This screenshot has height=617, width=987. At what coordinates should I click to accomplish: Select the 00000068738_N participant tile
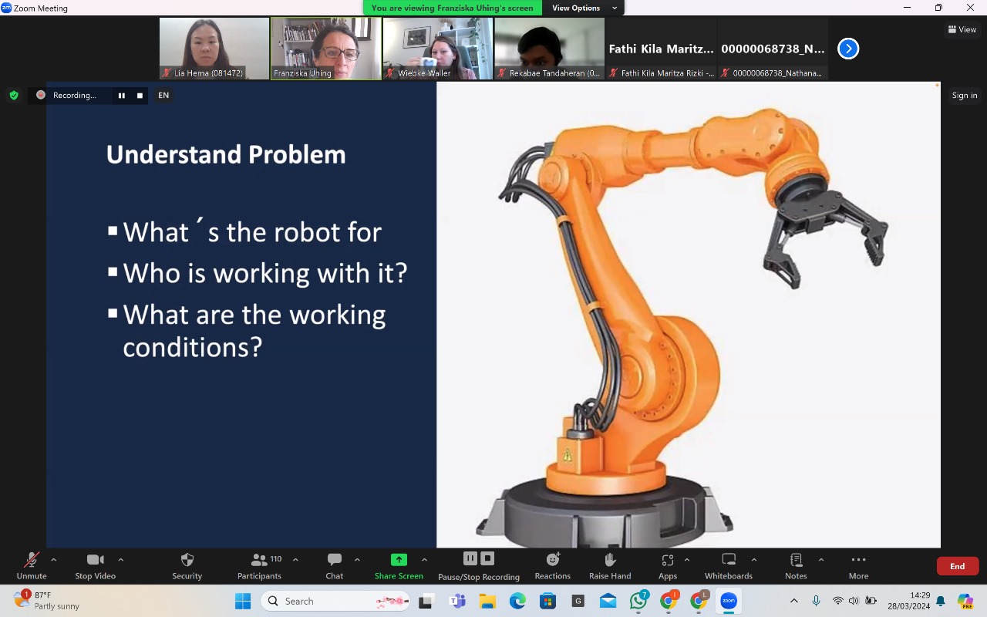tap(773, 49)
